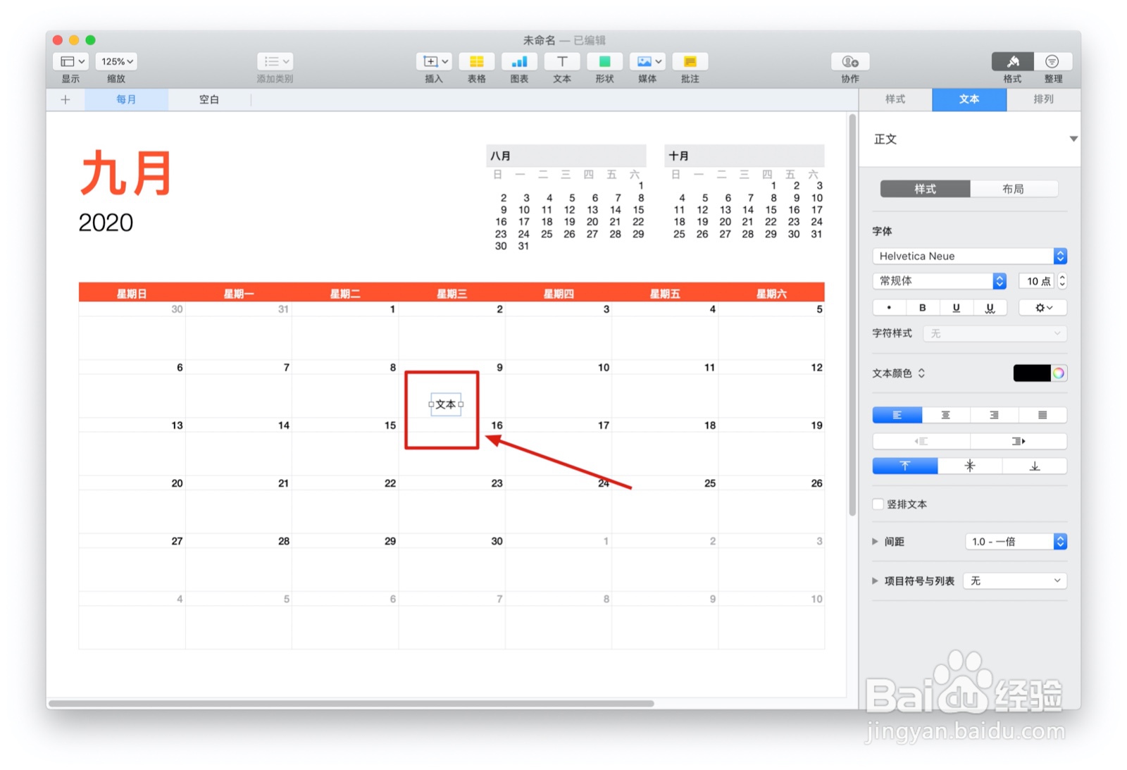Click the Shape (形状) toolbar icon
1127x770 pixels.
(x=605, y=61)
